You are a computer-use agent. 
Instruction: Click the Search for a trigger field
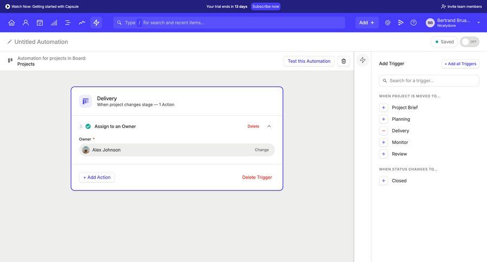pos(429,81)
